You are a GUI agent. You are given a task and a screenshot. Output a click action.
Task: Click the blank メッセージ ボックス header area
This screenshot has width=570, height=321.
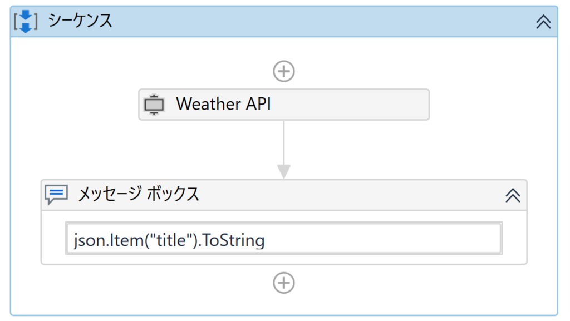349,195
